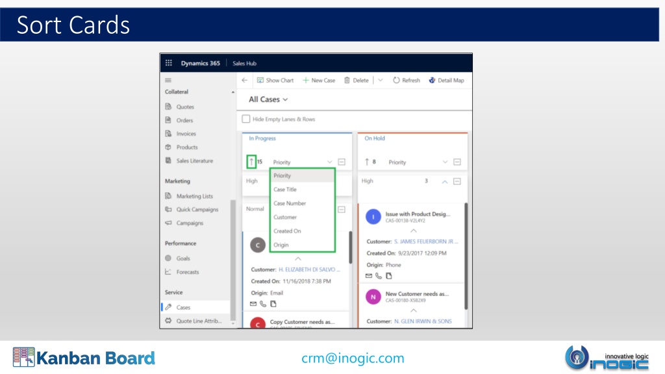The width and height of the screenshot is (665, 374).
Task: Open customer link S. JAMES FEUERBORN JR
Action: 426,242
